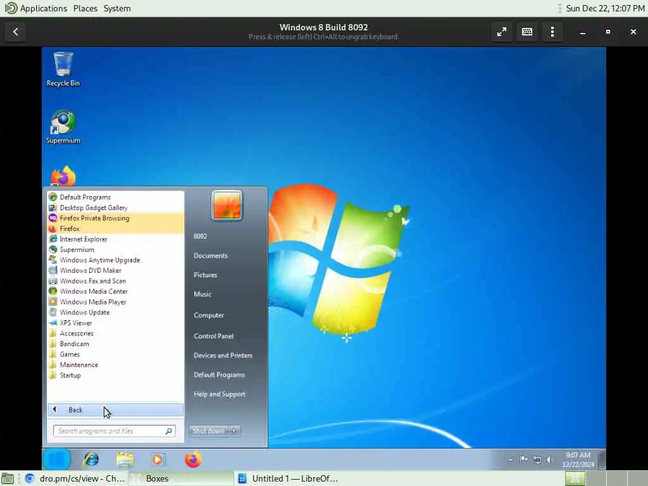Click the Search programs and files box
This screenshot has height=486, width=648.
[115, 431]
